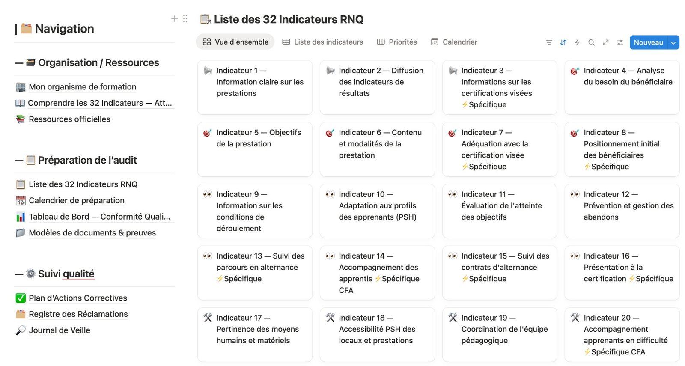This screenshot has width=685, height=366.
Task: Open the Indicateur 5 — Objectifs de la prestation card
Action: [255, 149]
